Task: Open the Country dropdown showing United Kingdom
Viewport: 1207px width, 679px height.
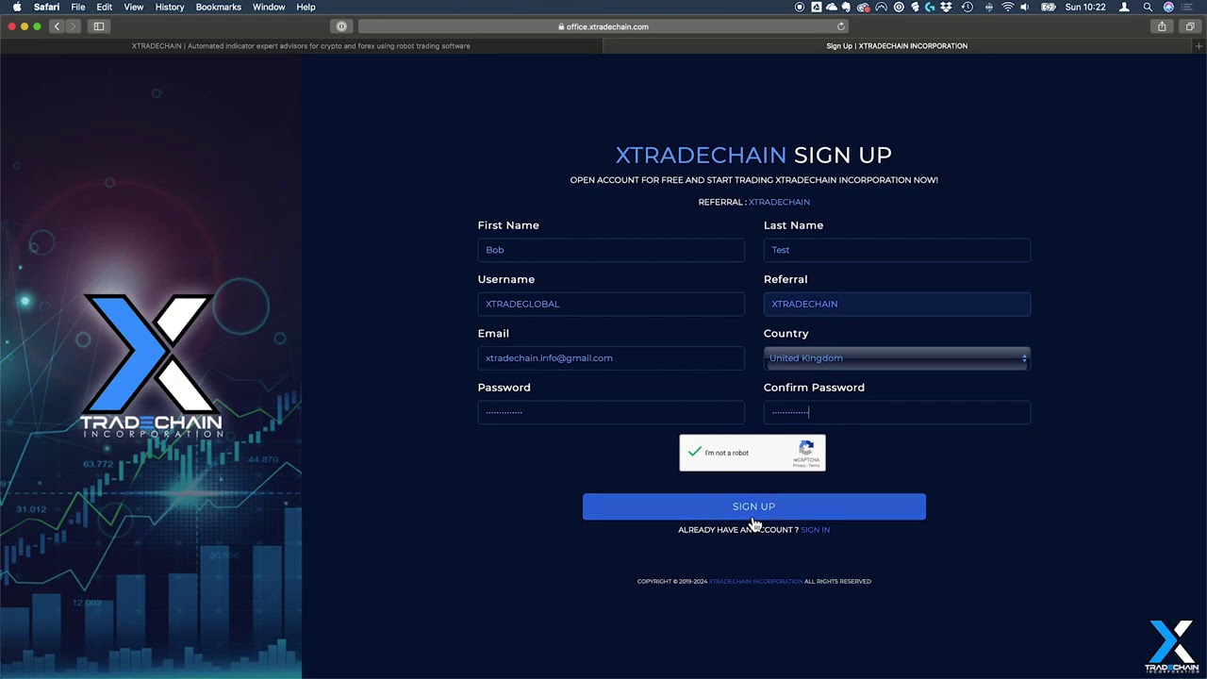Action: click(x=897, y=358)
